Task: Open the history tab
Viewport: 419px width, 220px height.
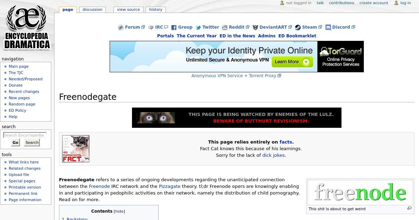Action: [x=156, y=9]
